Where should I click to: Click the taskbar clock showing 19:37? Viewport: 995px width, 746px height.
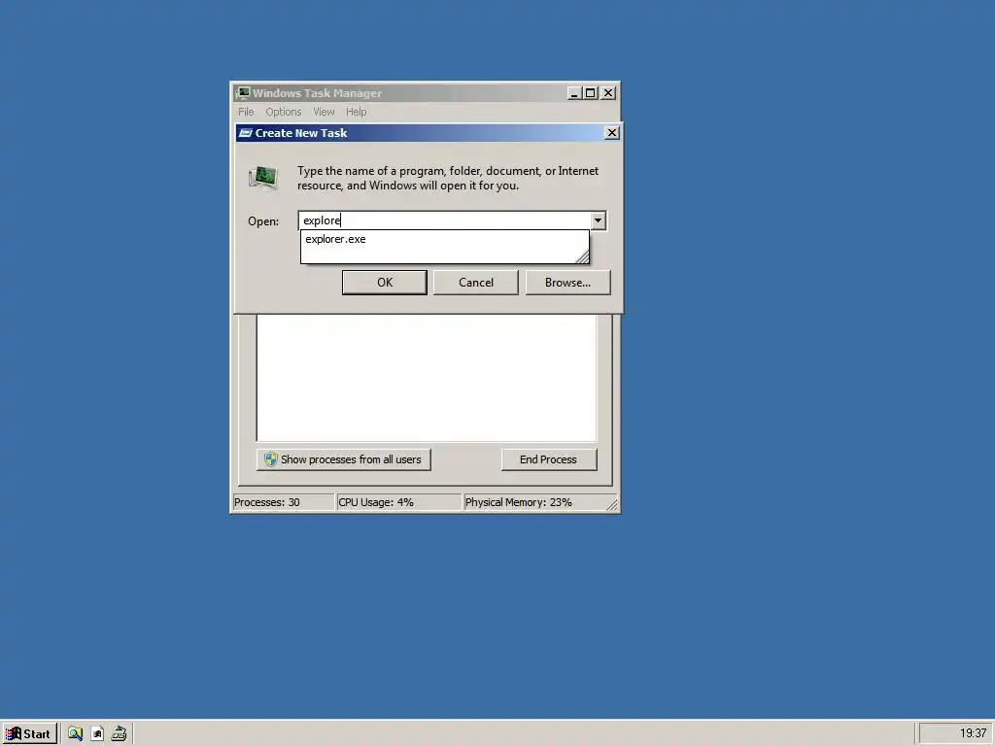(x=972, y=733)
